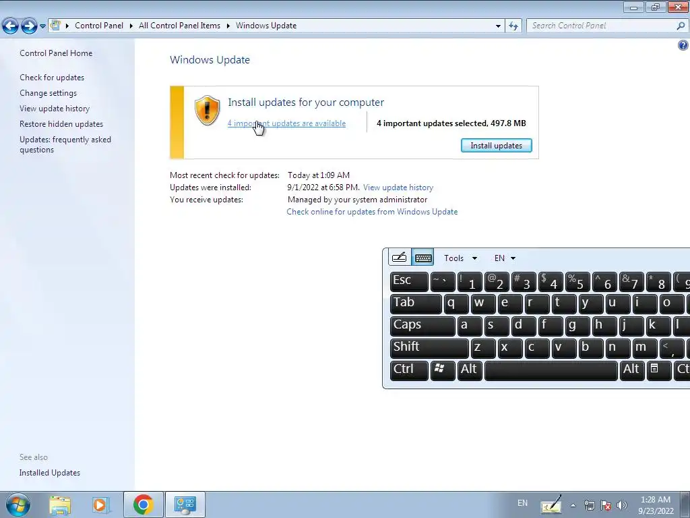690x518 pixels.
Task: Click the Back navigation arrow
Action: (x=11, y=26)
